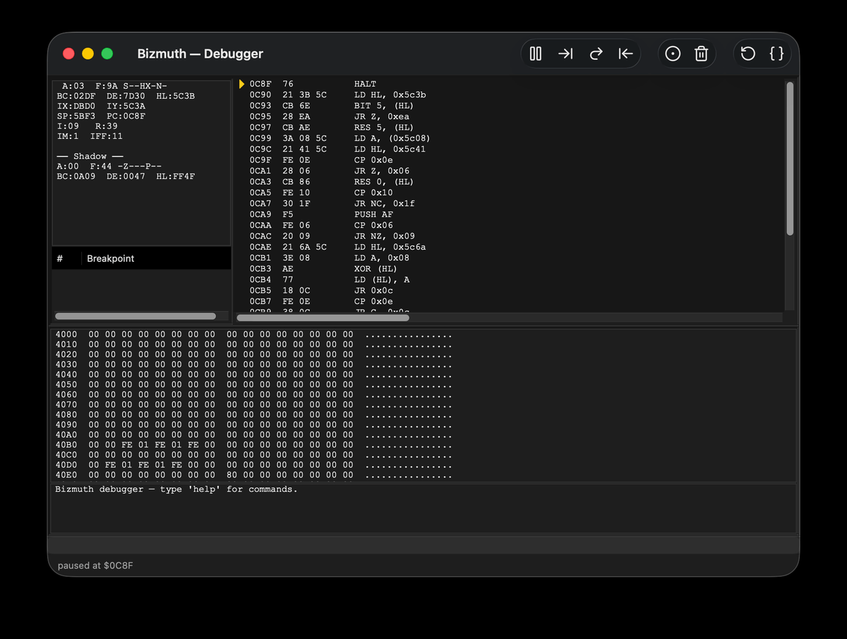Click the SP:5BF3 register value
The width and height of the screenshot is (847, 639).
coord(76,116)
